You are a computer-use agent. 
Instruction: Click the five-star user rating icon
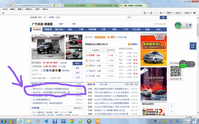(x=100, y=37)
